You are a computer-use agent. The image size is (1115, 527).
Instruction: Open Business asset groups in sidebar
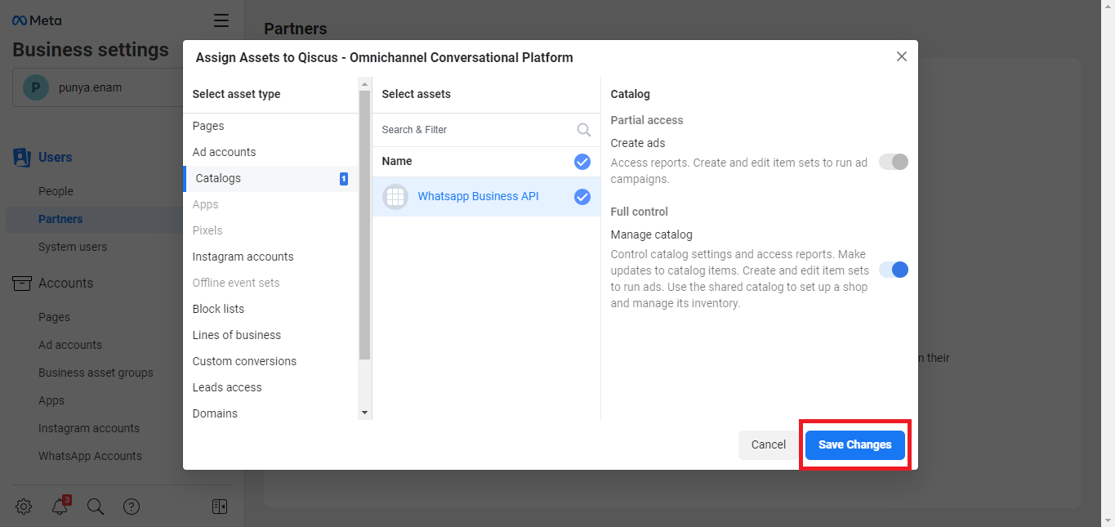point(96,373)
